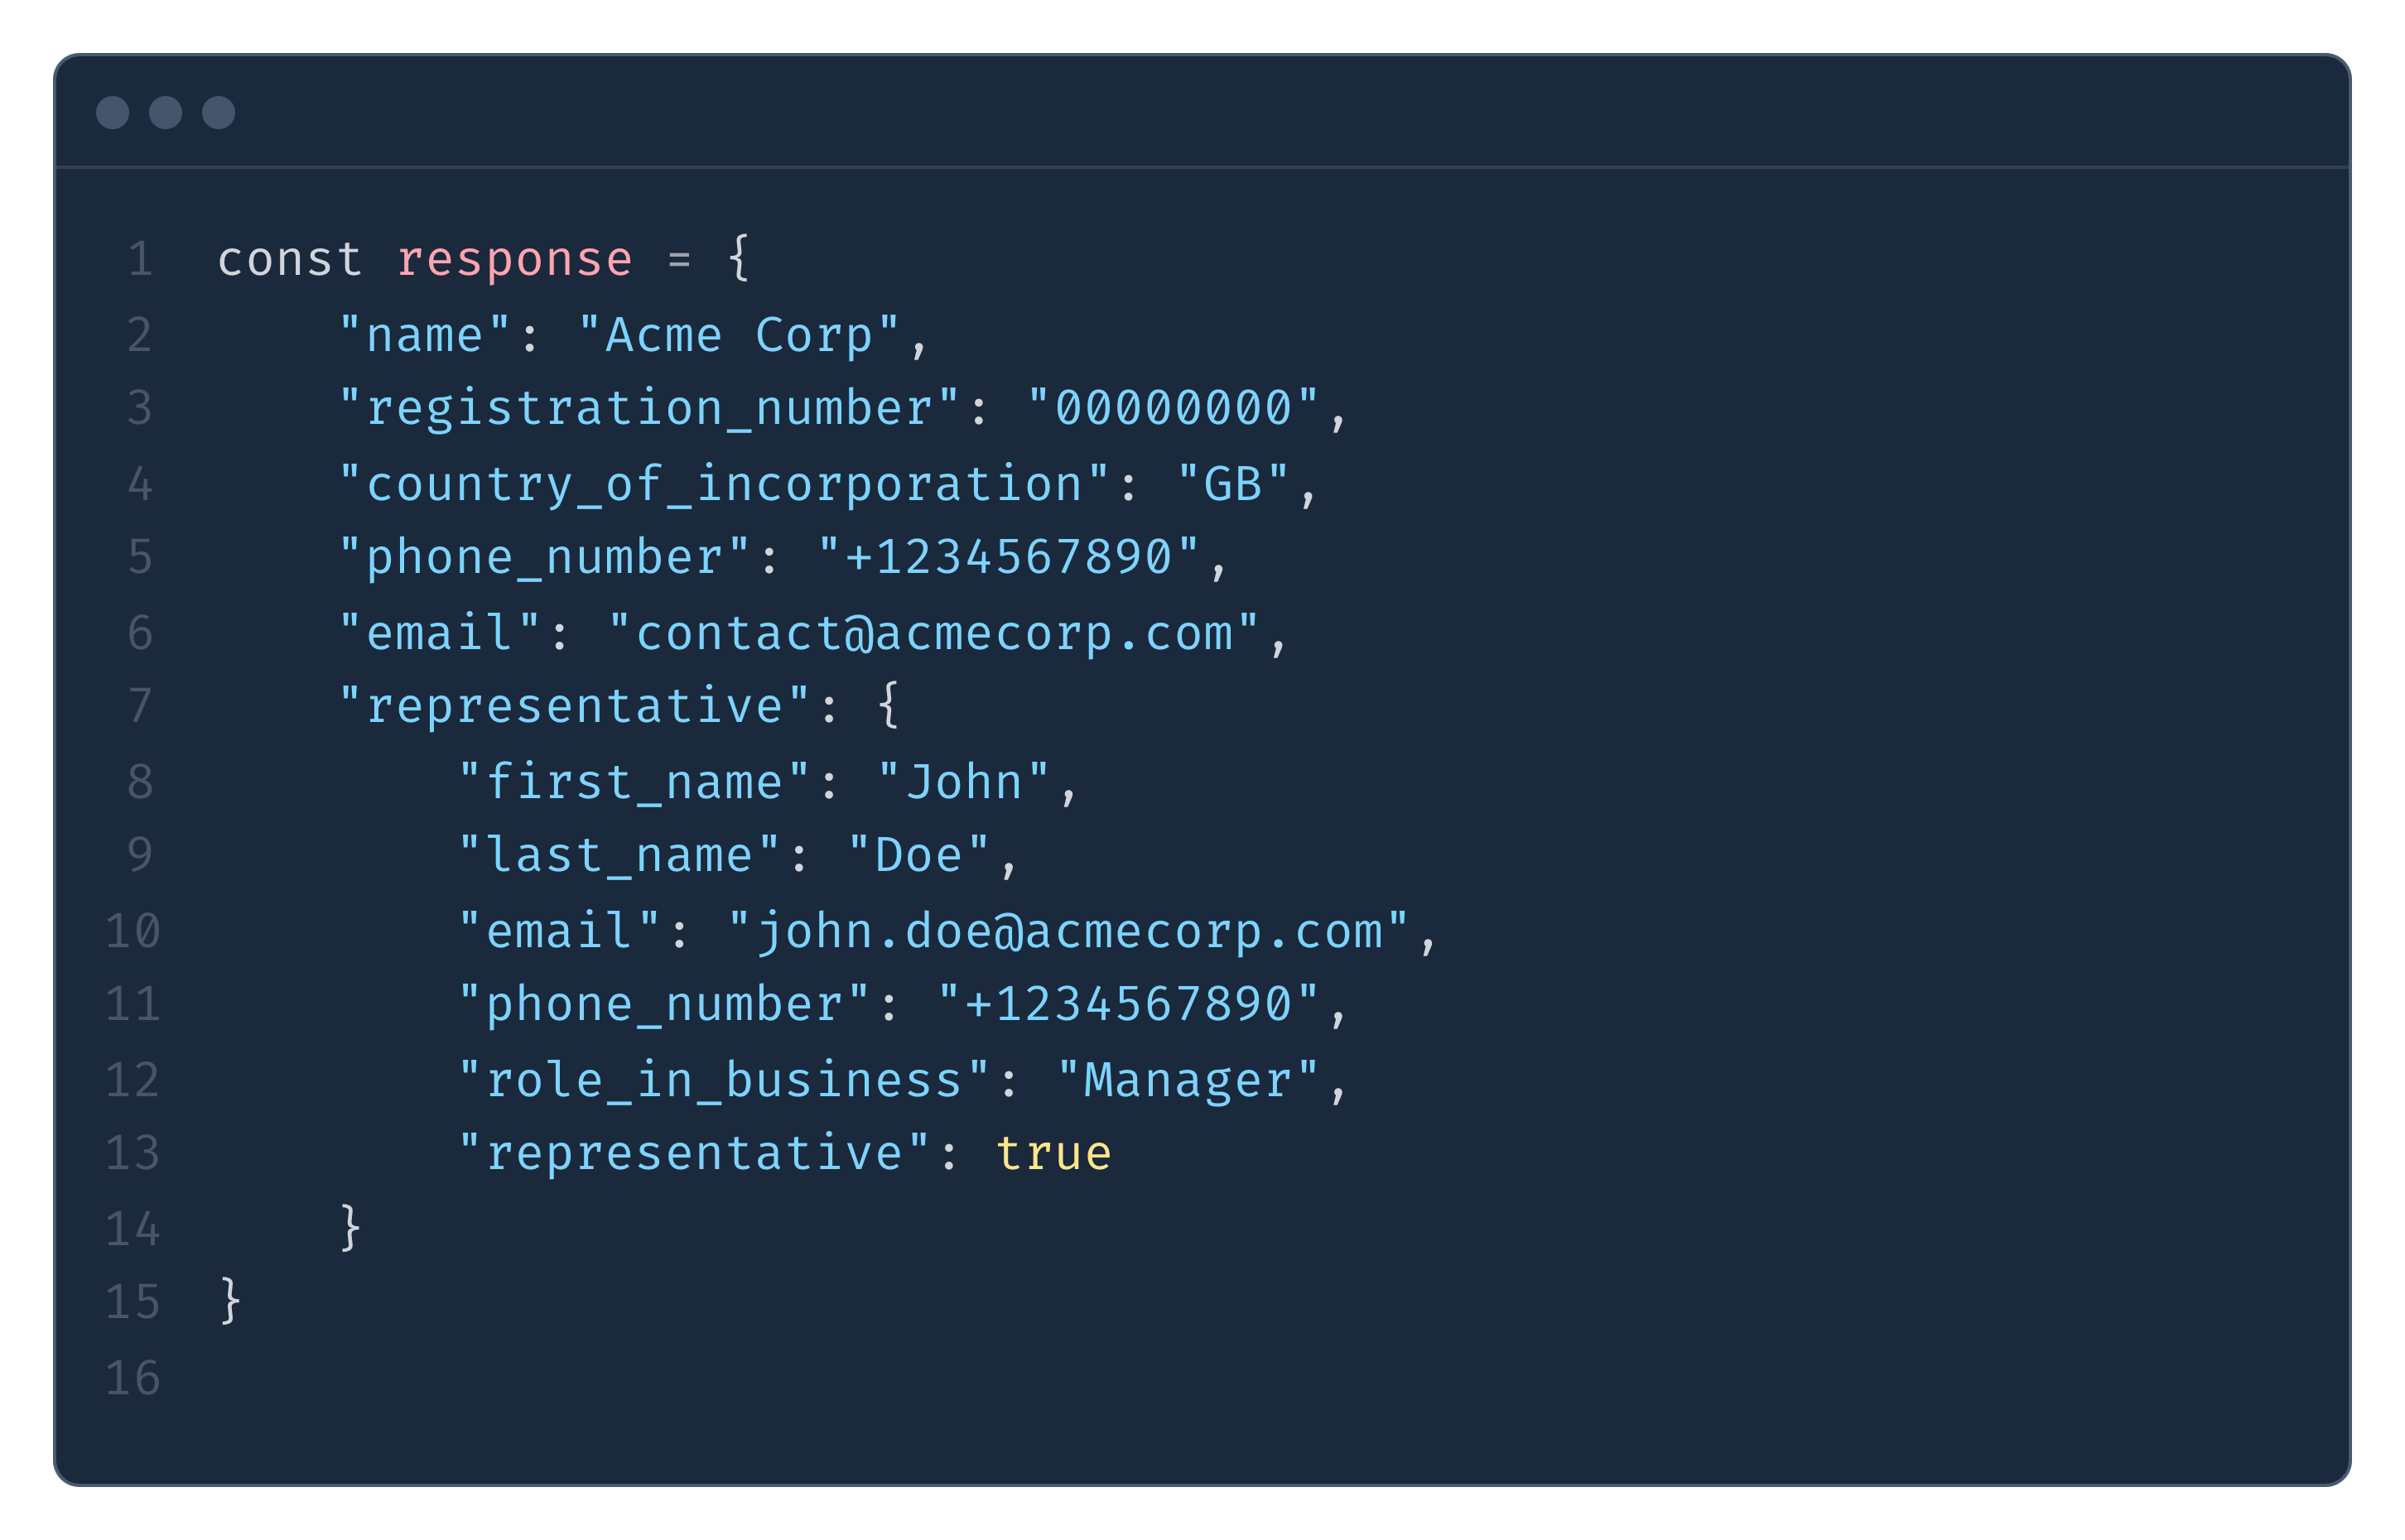Place cursor on the "00000000" registration value
The width and height of the screenshot is (2405, 1540).
1174,409
